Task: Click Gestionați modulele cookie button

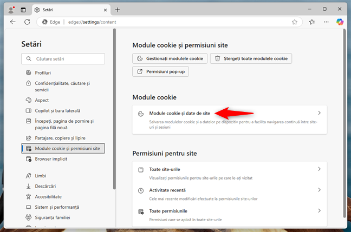Action: tap(170, 58)
